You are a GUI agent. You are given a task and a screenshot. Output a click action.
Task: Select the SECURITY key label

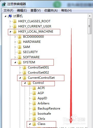pyautogui.click(x=30, y=52)
